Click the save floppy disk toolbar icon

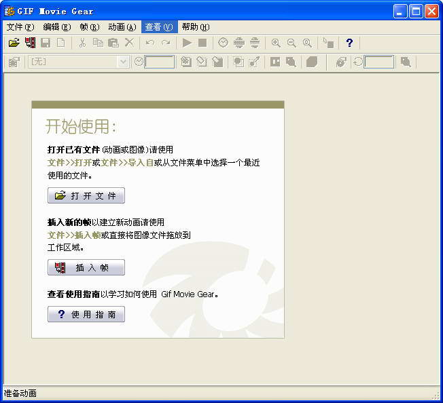46,43
